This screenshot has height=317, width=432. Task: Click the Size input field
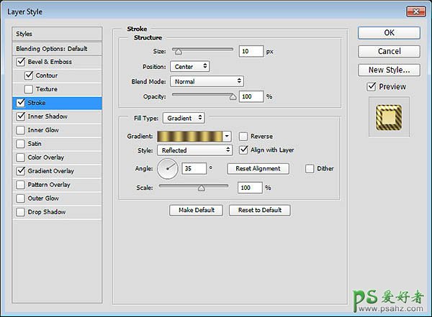252,52
